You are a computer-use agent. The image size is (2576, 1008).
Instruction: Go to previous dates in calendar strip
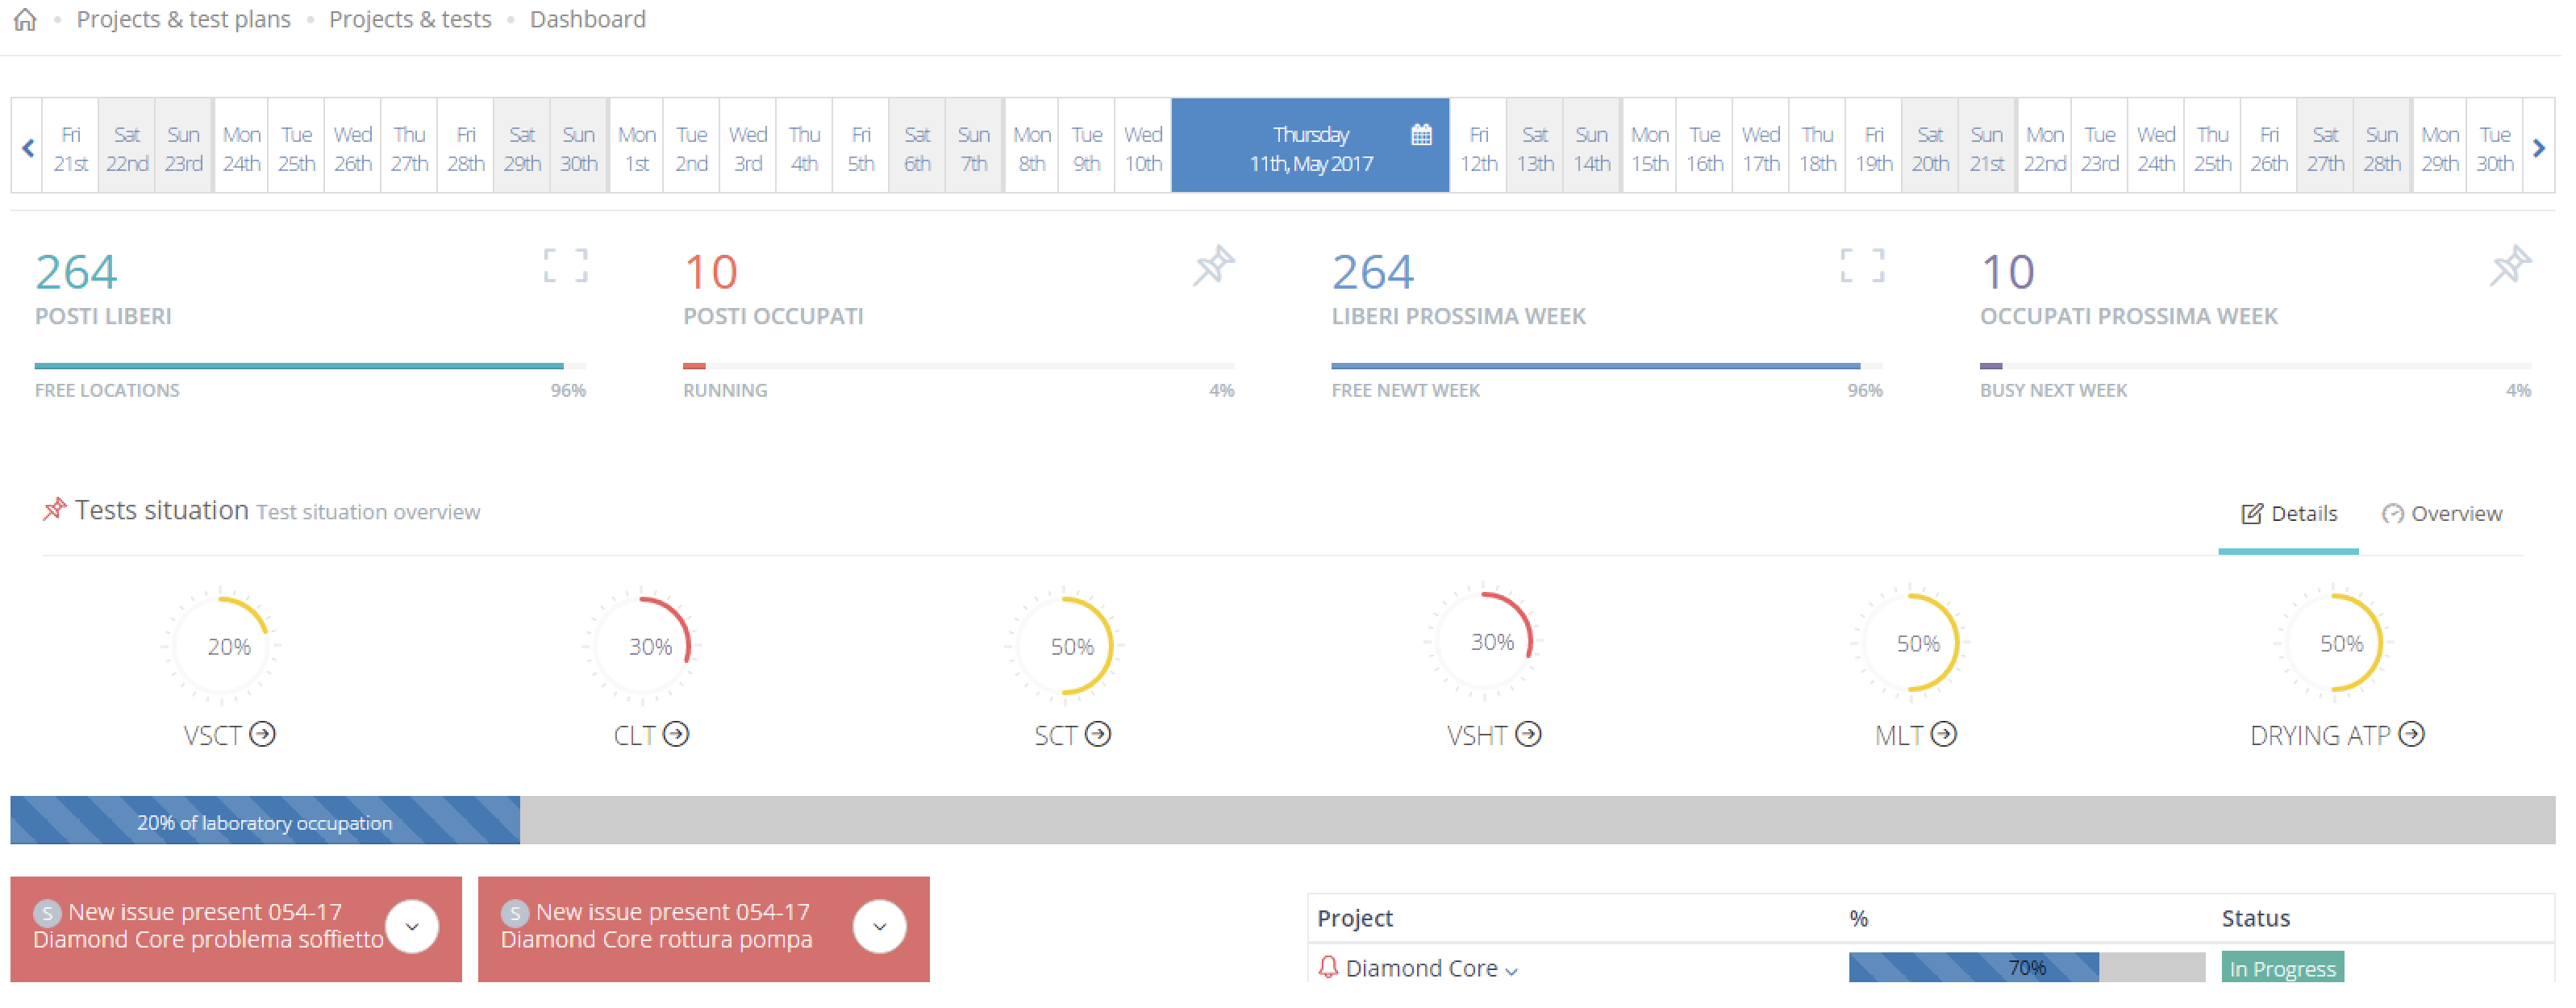[x=28, y=148]
